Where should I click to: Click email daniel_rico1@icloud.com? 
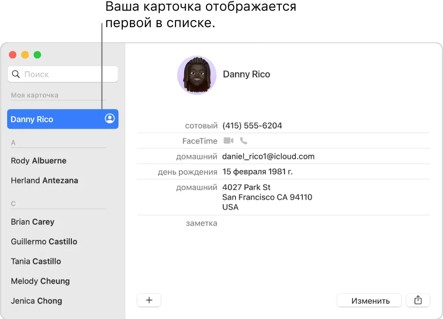point(268,156)
